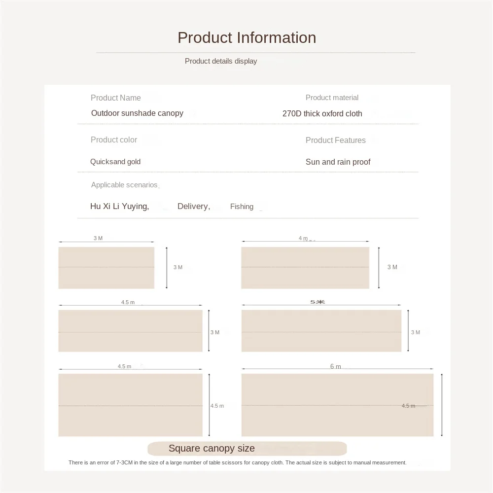The height and width of the screenshot is (493, 493).
Task: Select the Delivery scenario text
Action: click(x=194, y=206)
